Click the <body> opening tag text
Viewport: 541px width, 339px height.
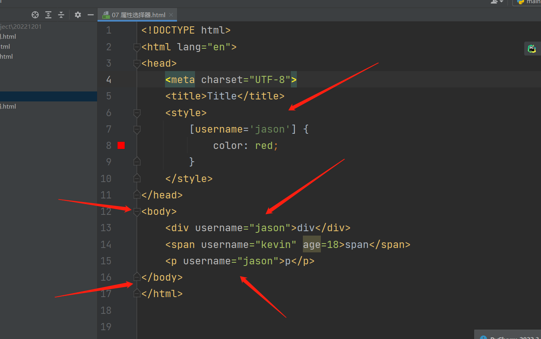click(x=159, y=211)
